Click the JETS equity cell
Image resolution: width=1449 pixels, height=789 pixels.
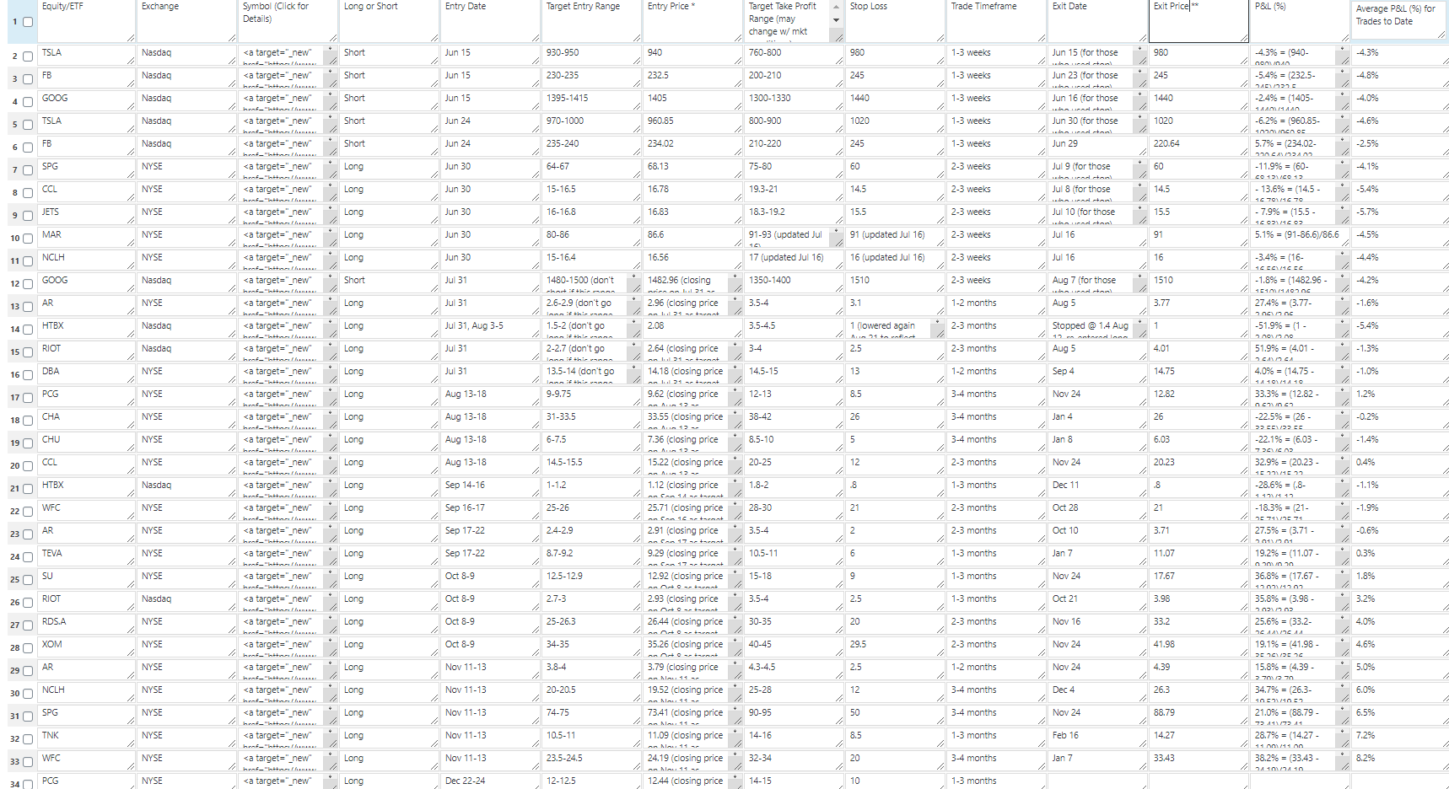click(86, 215)
